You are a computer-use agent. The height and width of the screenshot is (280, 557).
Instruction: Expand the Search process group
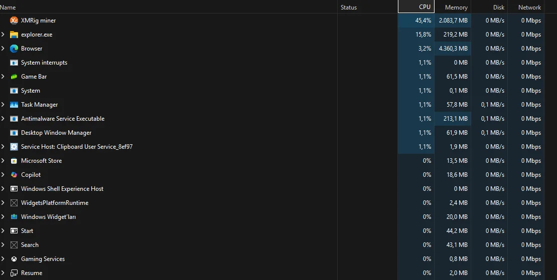pos(3,245)
